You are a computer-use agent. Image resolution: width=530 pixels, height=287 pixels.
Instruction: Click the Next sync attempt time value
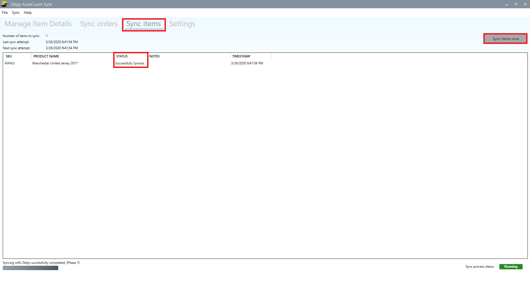pos(62,48)
